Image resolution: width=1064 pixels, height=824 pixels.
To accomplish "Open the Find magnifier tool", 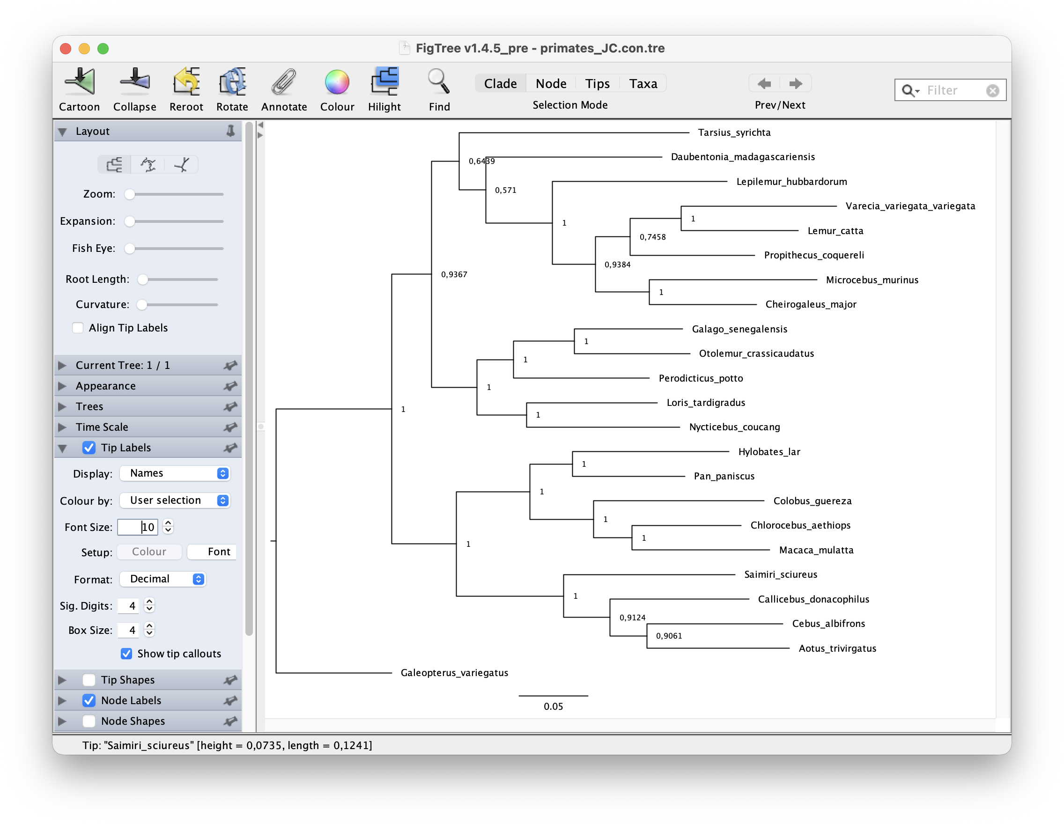I will coord(438,82).
